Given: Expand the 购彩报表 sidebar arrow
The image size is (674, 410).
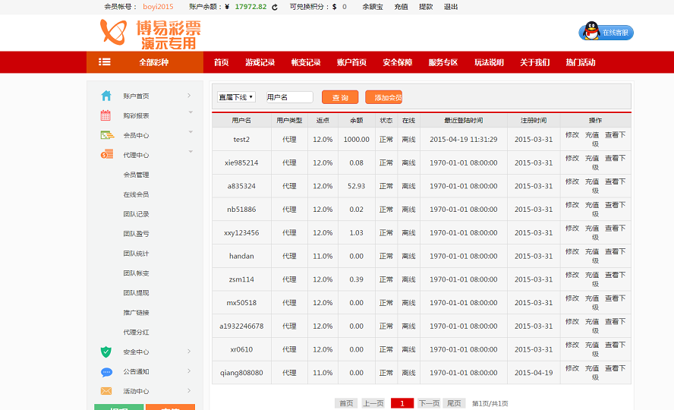Looking at the screenshot, I should pos(189,115).
